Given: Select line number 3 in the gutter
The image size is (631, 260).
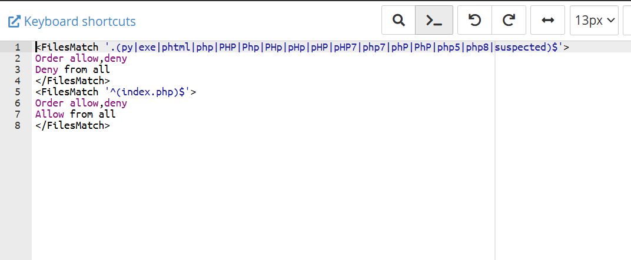Looking at the screenshot, I should [18, 69].
